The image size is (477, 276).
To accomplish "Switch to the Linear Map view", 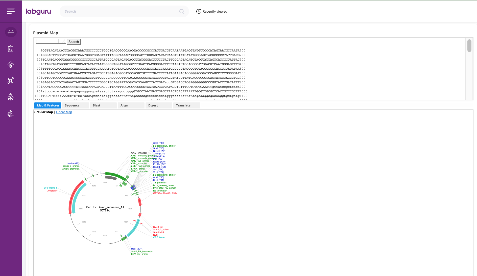I will point(64,112).
